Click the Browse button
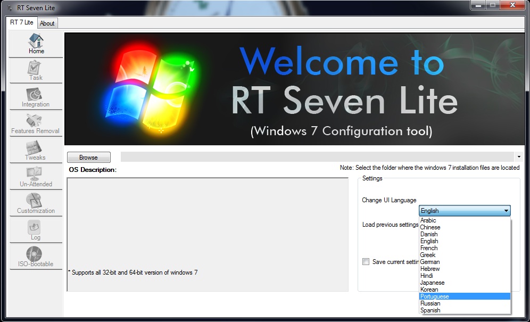 point(88,158)
